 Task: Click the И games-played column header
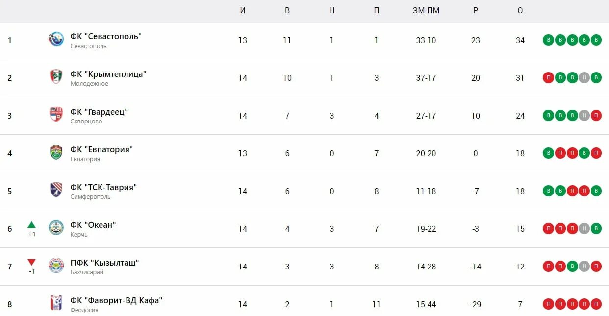coord(243,11)
